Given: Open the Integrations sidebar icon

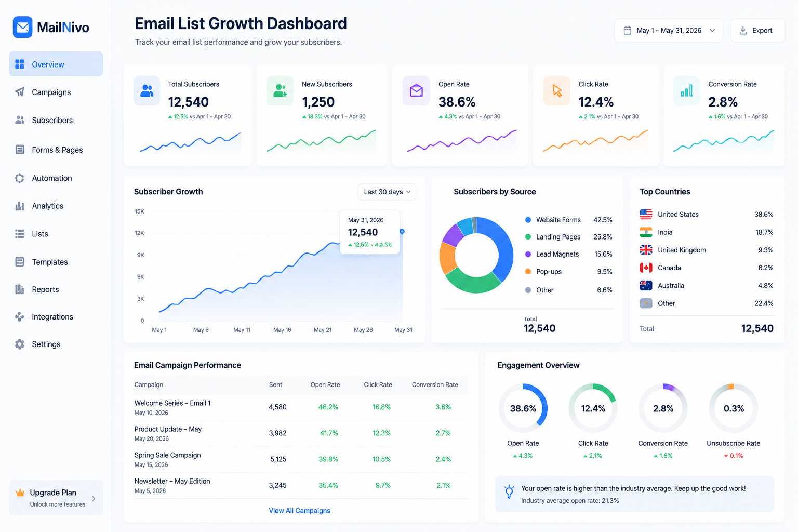Looking at the screenshot, I should pyautogui.click(x=20, y=316).
